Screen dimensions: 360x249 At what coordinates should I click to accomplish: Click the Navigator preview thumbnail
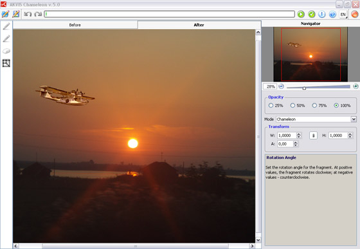click(x=310, y=54)
